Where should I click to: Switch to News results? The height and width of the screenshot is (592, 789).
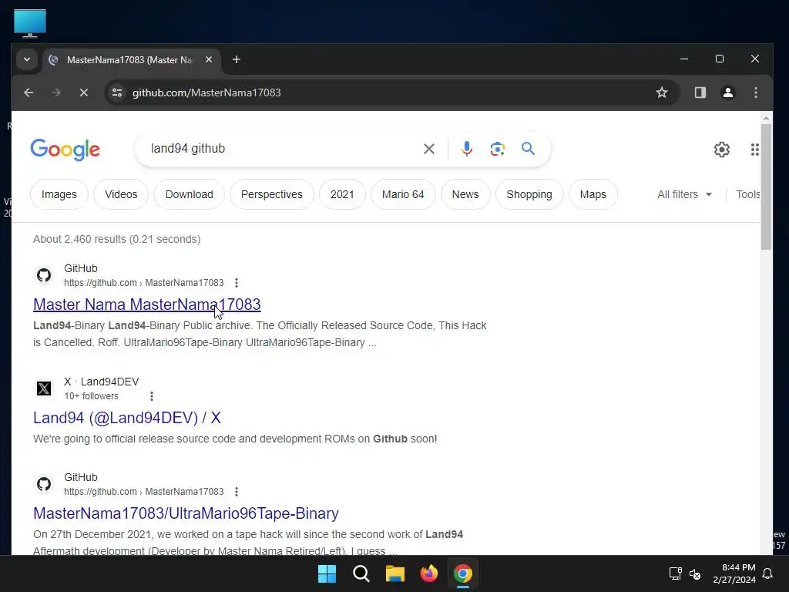[465, 194]
